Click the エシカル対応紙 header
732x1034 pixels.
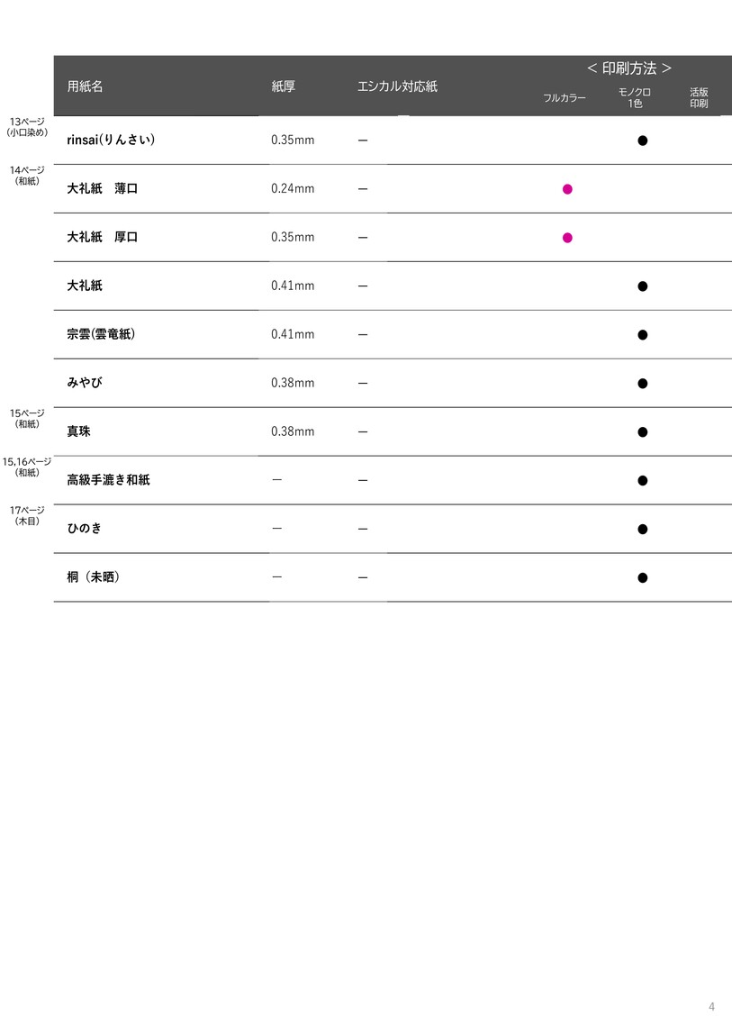[x=397, y=86]
